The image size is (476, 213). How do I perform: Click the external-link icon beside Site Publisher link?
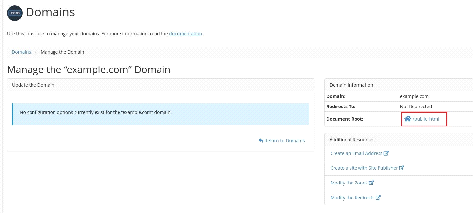tap(401, 168)
